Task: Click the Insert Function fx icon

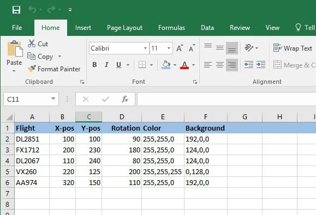Action: point(125,99)
